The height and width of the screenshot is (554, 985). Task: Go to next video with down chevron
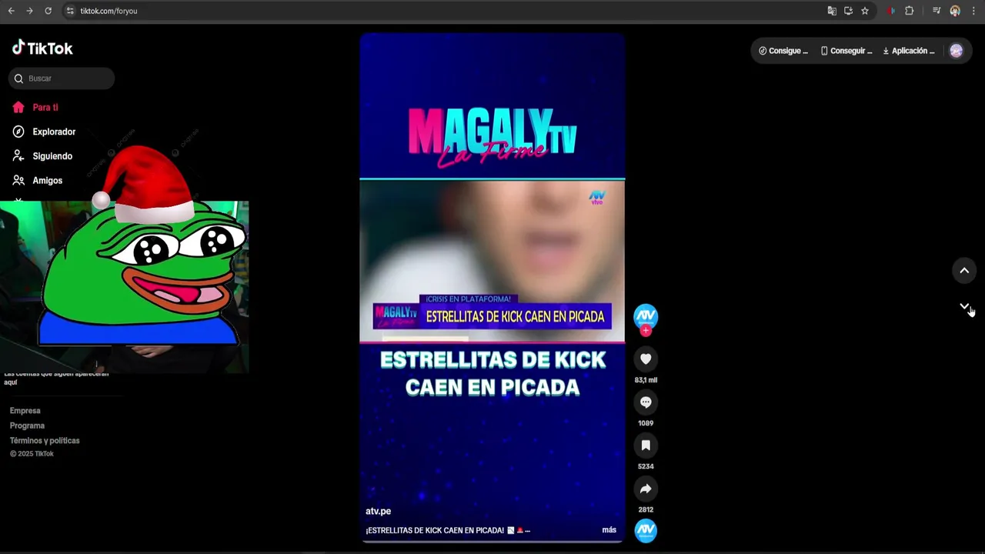click(964, 307)
